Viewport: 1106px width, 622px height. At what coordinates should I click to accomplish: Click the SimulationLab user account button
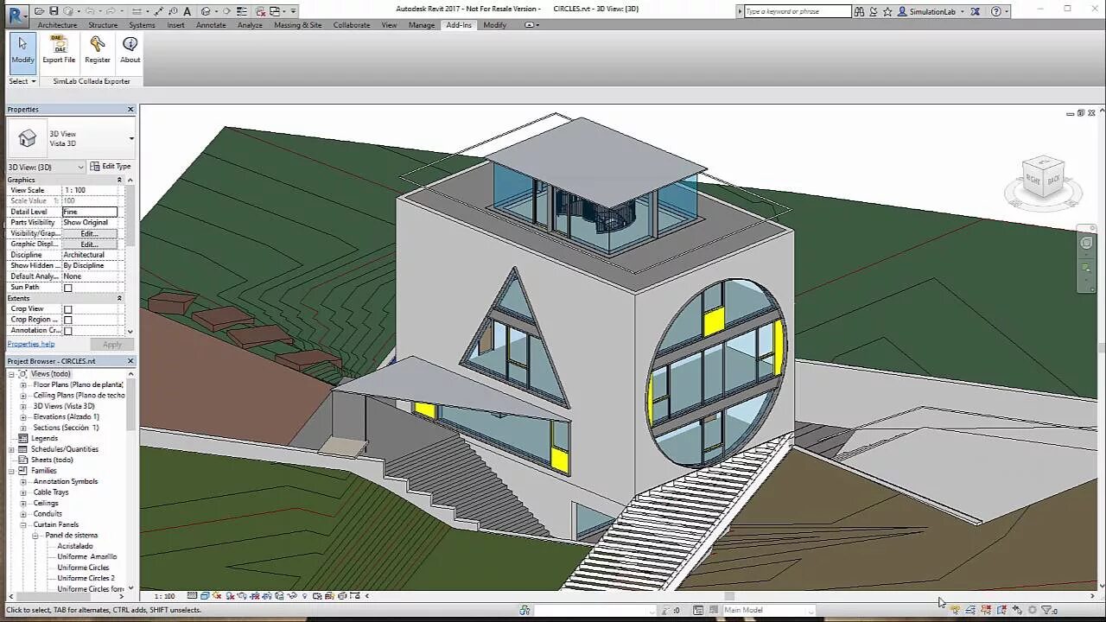pos(931,11)
